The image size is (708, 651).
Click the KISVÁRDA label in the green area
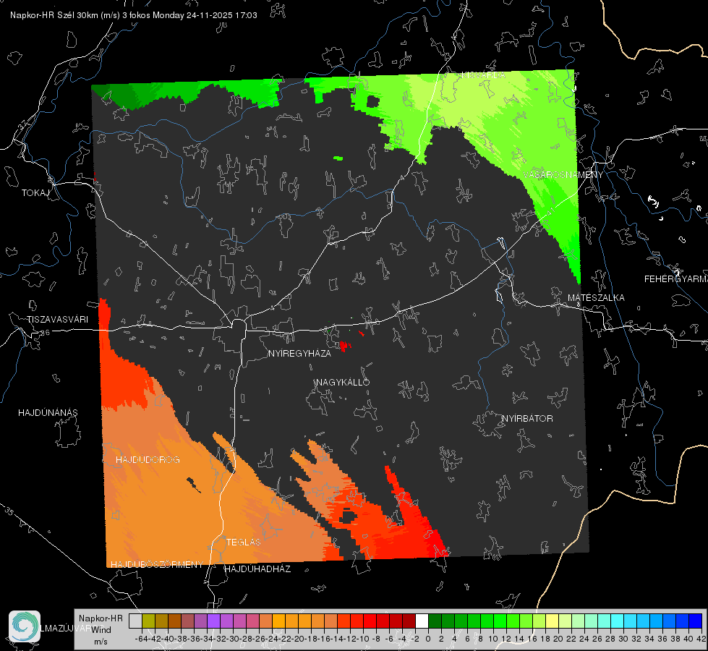pos(483,75)
